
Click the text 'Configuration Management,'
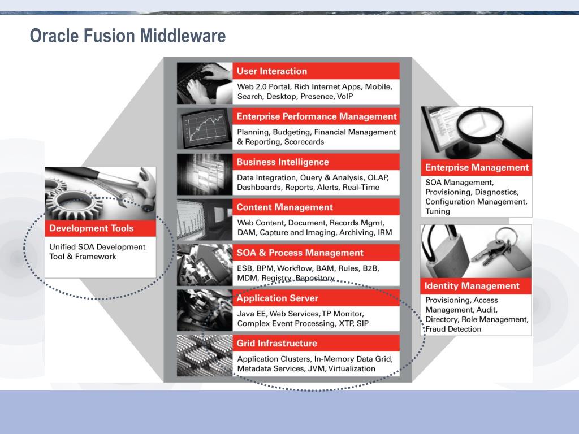point(476,202)
